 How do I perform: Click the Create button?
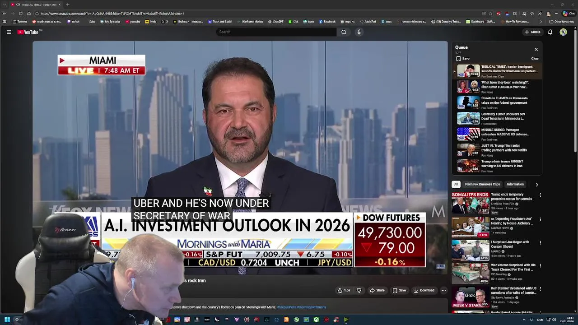click(x=532, y=32)
